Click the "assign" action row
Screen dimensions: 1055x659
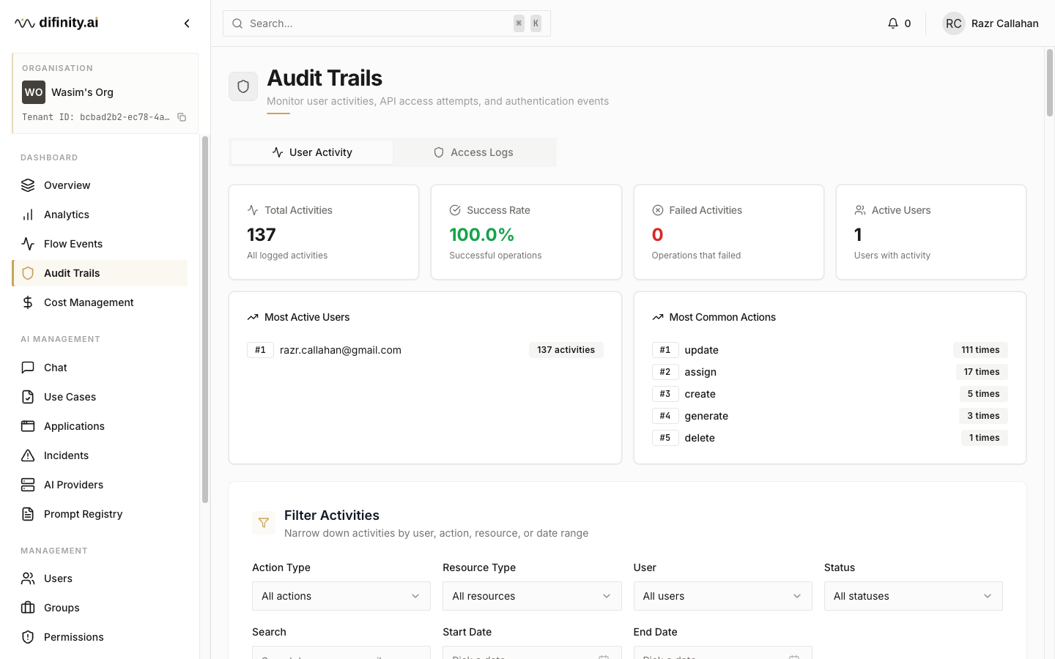point(829,372)
